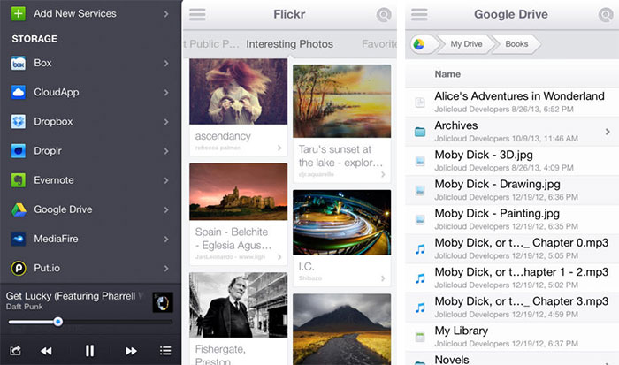Click the spreadsheet icon beside My Library
619x365 pixels.
(x=420, y=337)
